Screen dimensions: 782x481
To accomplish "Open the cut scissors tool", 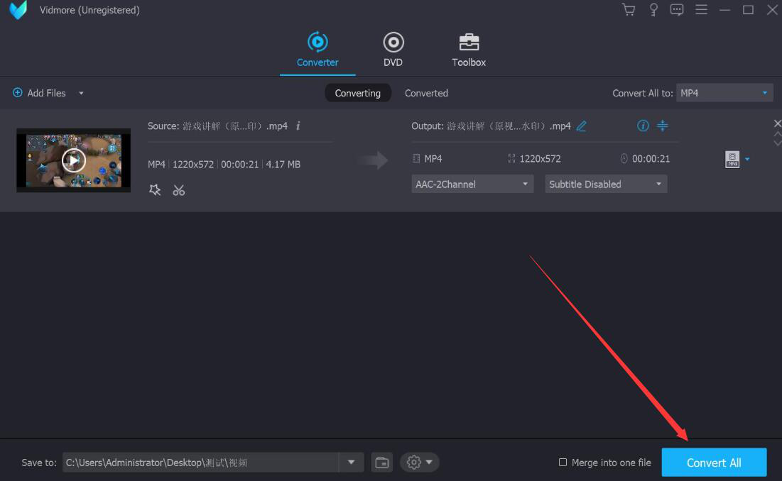I will [178, 190].
